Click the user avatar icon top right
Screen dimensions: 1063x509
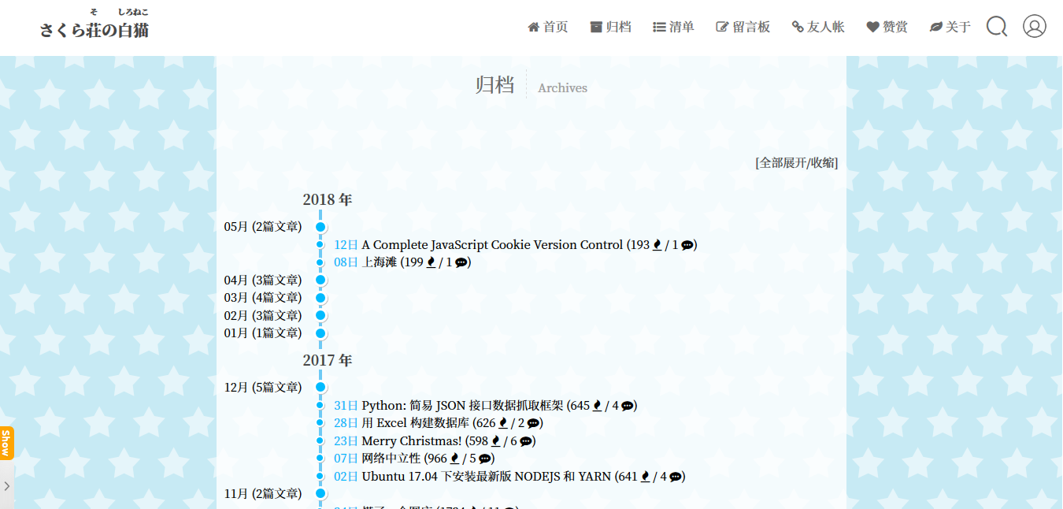pyautogui.click(x=1034, y=26)
